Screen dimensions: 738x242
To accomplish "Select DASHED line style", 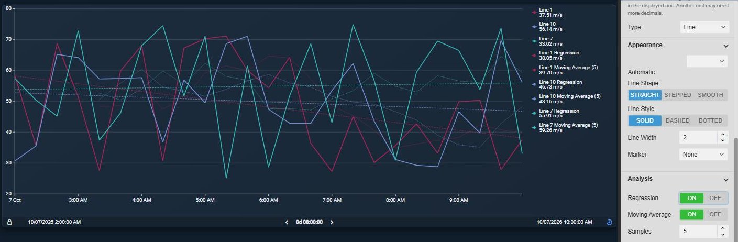I will 677,120.
